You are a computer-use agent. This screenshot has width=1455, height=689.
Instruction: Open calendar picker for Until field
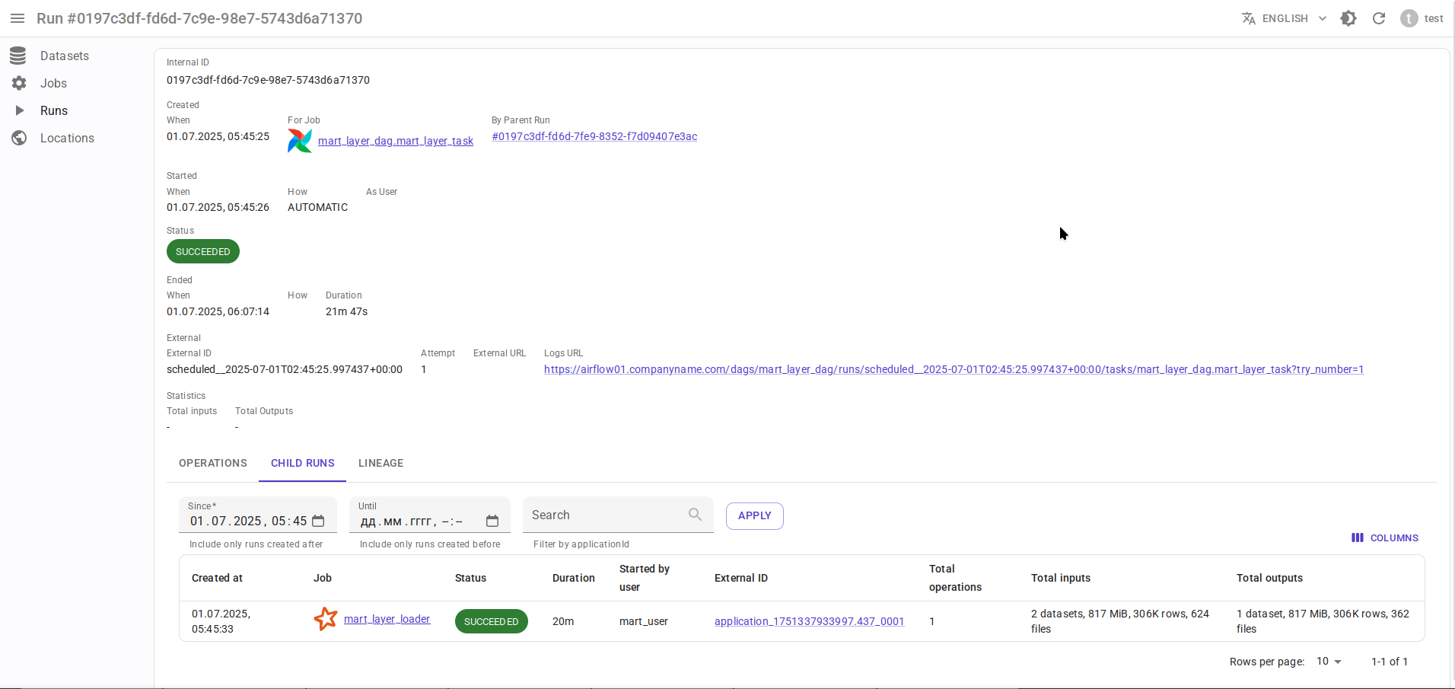(492, 522)
